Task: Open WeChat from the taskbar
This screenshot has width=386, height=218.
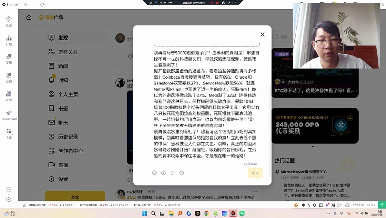Action: click(x=242, y=213)
